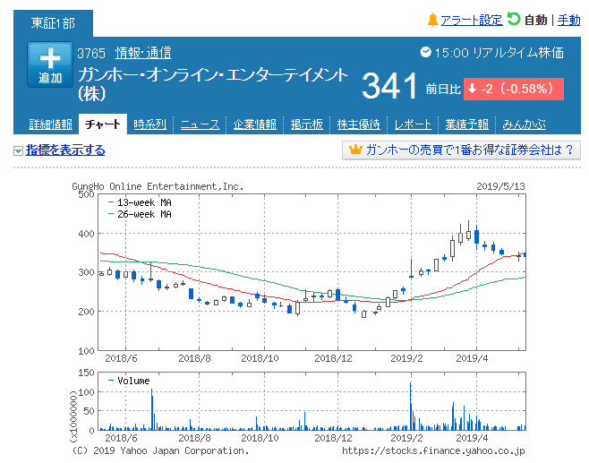Screen dimensions: 589x463
Task: Click the highest candlestick near 2019/4
Action: [x=468, y=231]
